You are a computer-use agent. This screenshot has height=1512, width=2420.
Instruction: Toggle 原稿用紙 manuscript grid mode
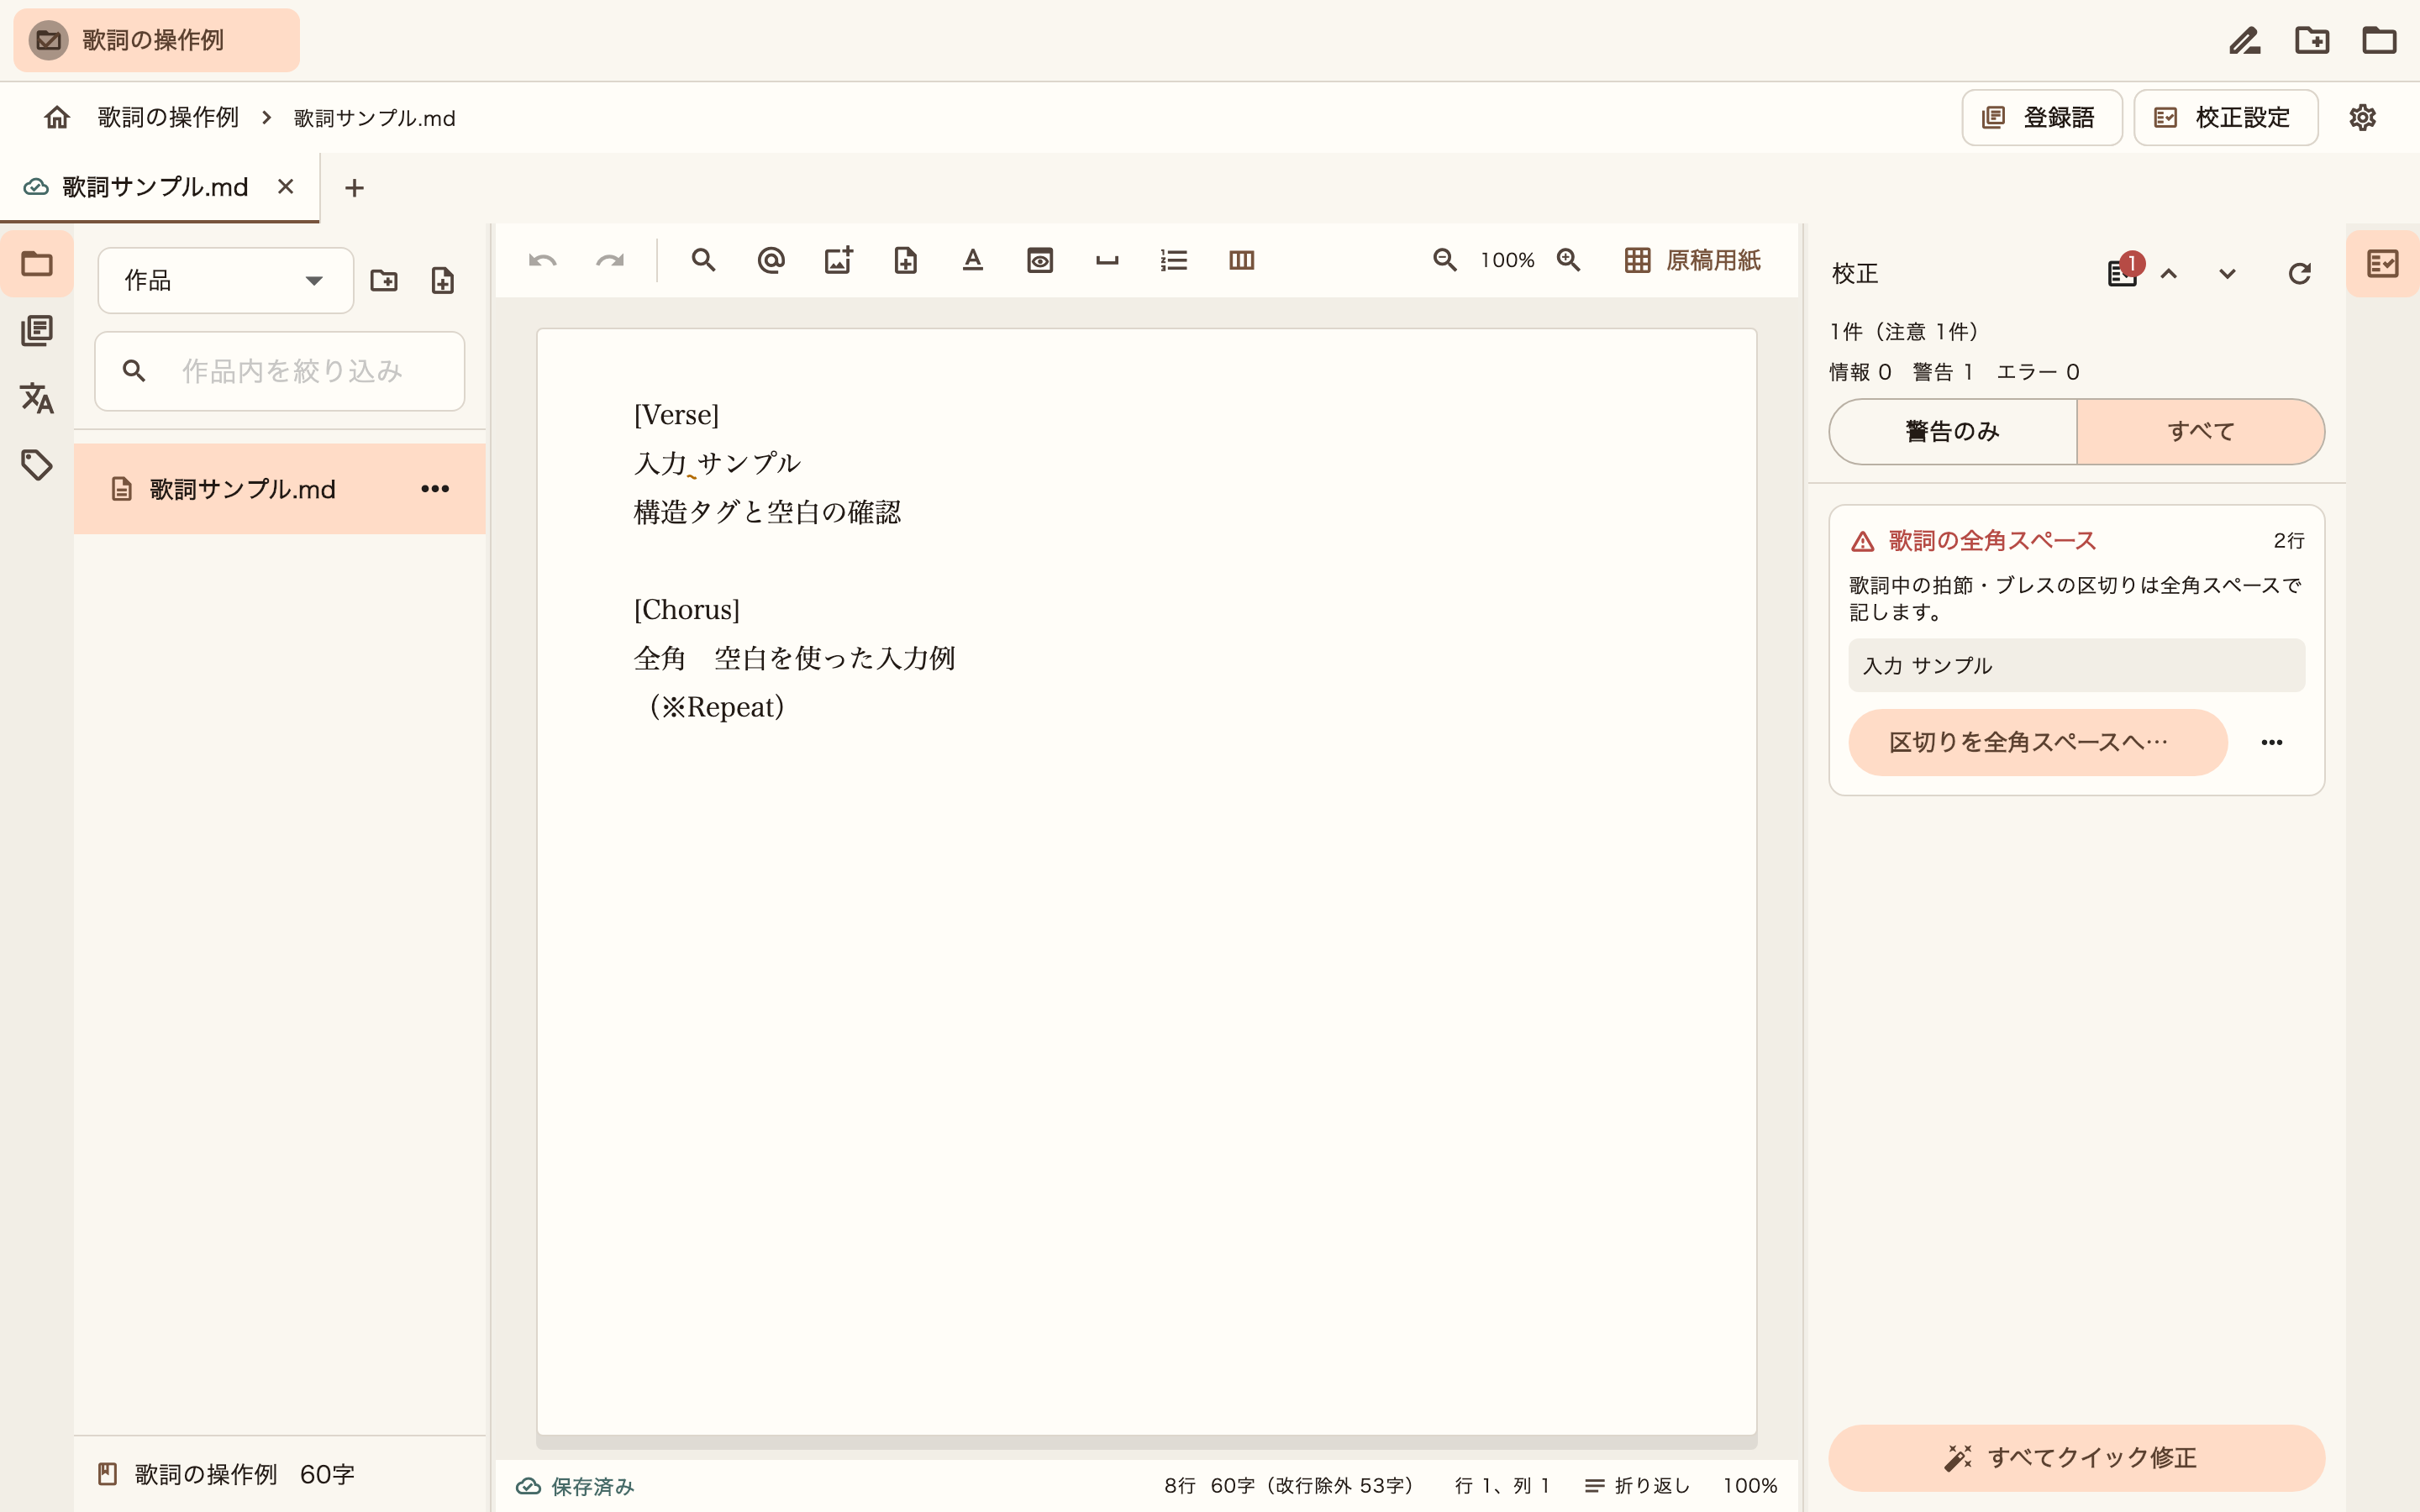pyautogui.click(x=1692, y=261)
